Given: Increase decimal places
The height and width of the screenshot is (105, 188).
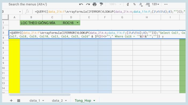Looking at the screenshot, I should (148, 5).
